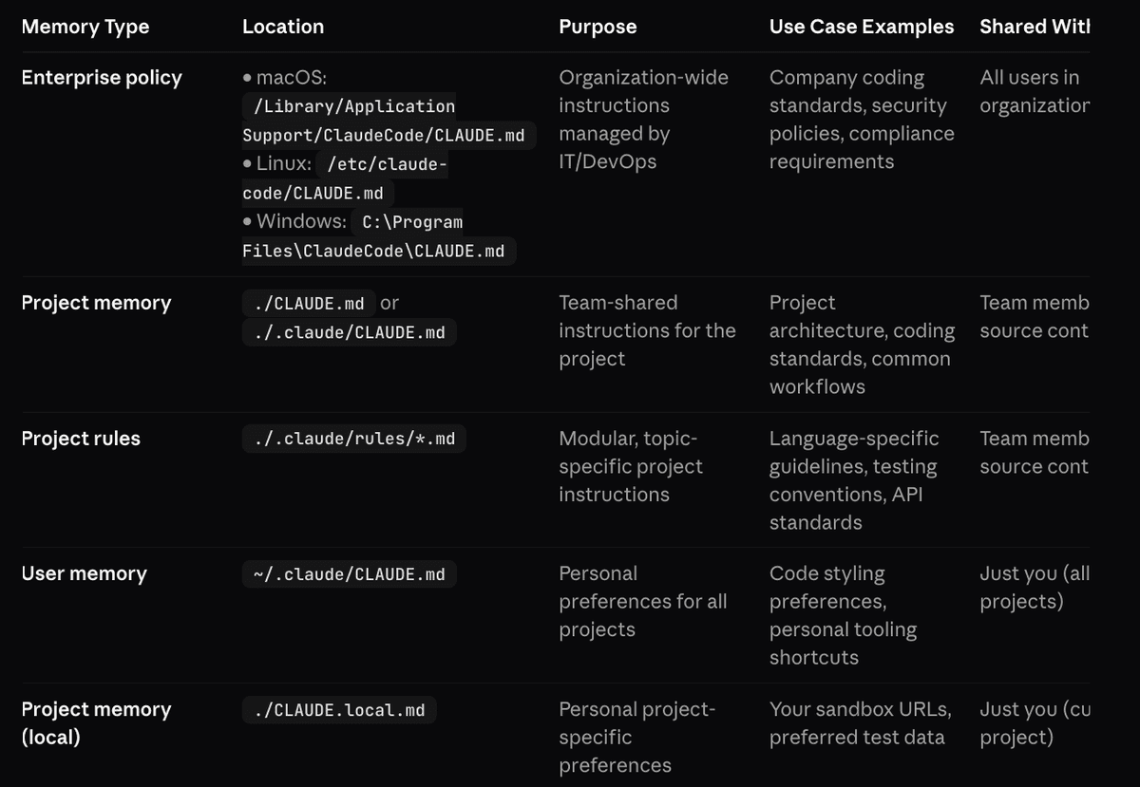The image size is (1140, 787).
Task: Click the "Memory Type" column header
Action: (x=85, y=27)
